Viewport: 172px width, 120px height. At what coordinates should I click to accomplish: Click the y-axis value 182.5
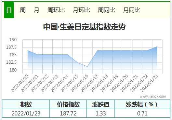(11, 62)
